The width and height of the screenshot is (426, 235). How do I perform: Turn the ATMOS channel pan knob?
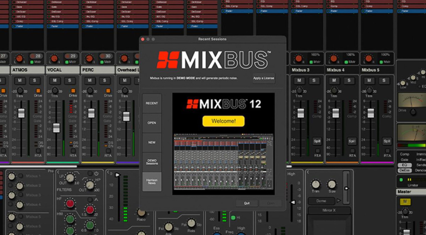pos(19,58)
